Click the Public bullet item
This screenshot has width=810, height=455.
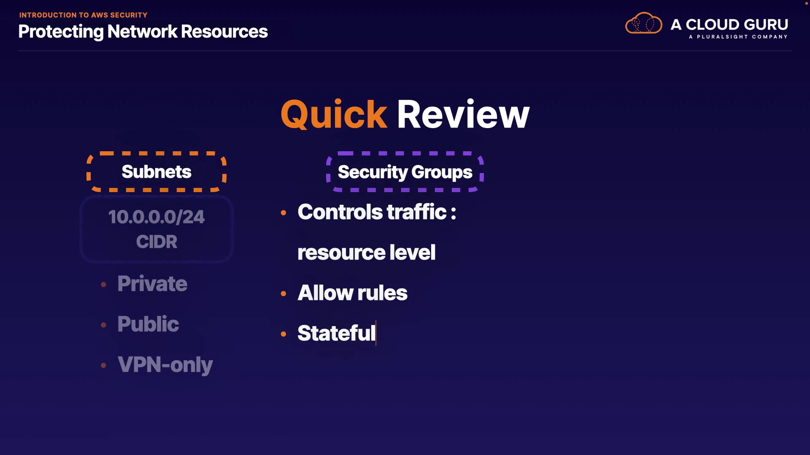click(x=148, y=324)
